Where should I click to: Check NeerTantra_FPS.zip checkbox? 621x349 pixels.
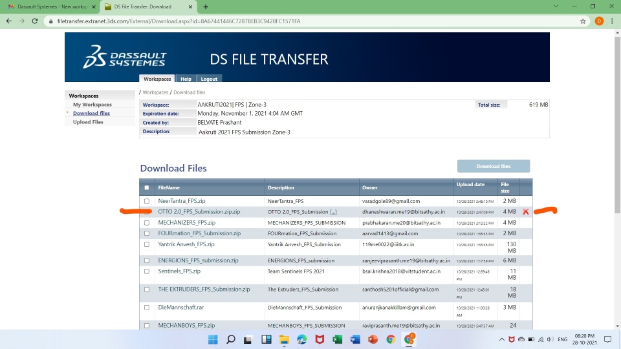point(147,201)
